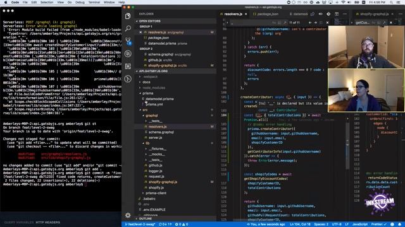Viewport: 405px width, 227px height.
Task: Open schema.graphql in the file tree
Action: coord(161,132)
